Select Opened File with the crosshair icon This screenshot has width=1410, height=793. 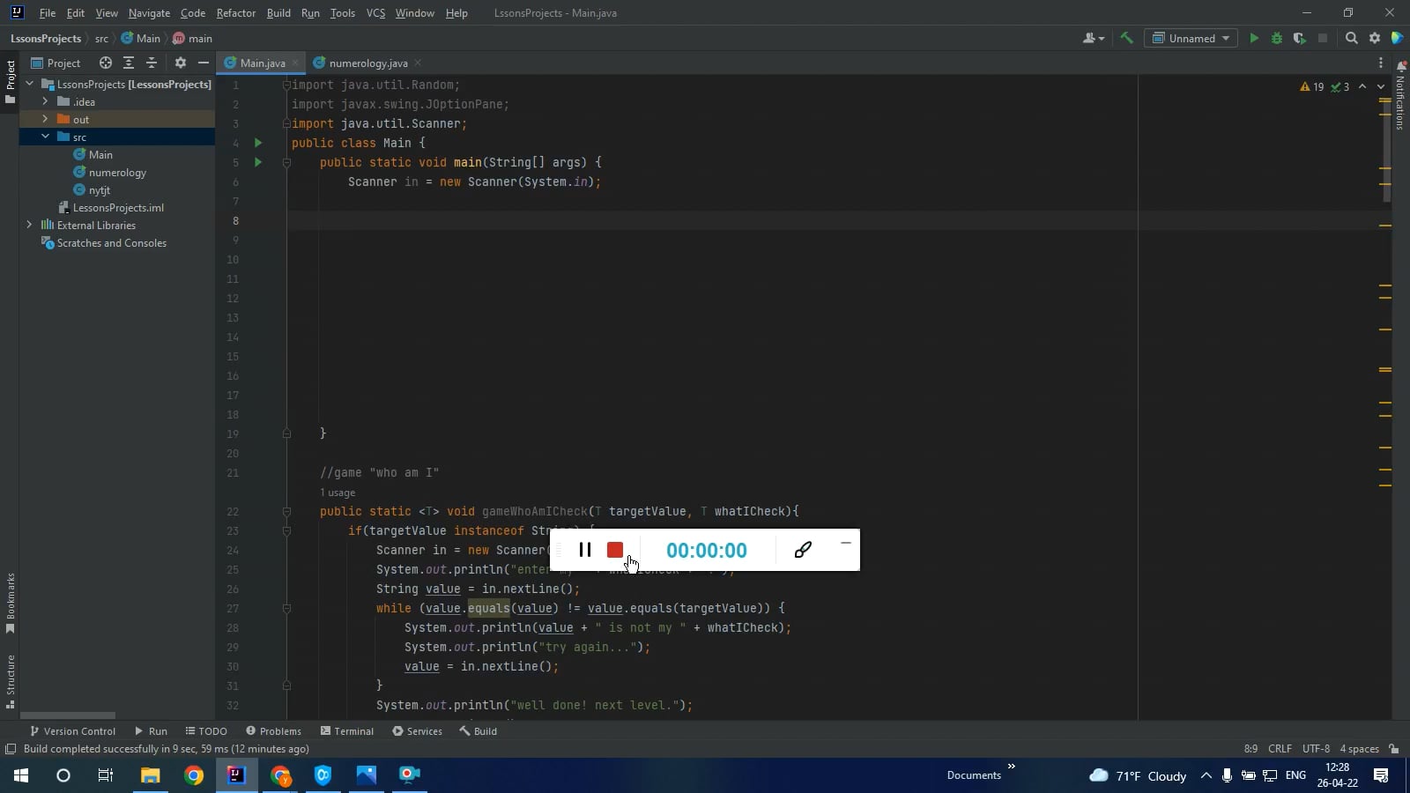coord(105,63)
